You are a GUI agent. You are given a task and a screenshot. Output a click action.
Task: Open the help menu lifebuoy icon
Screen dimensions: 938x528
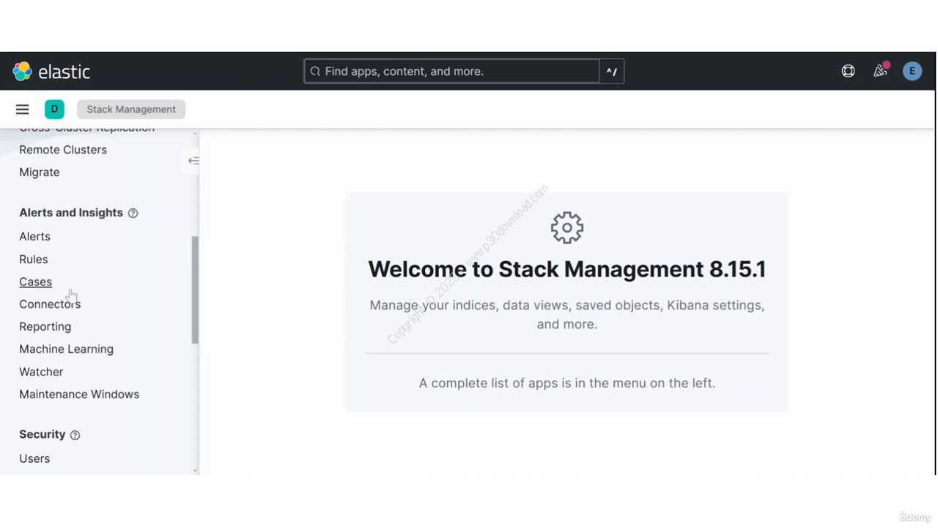point(848,71)
